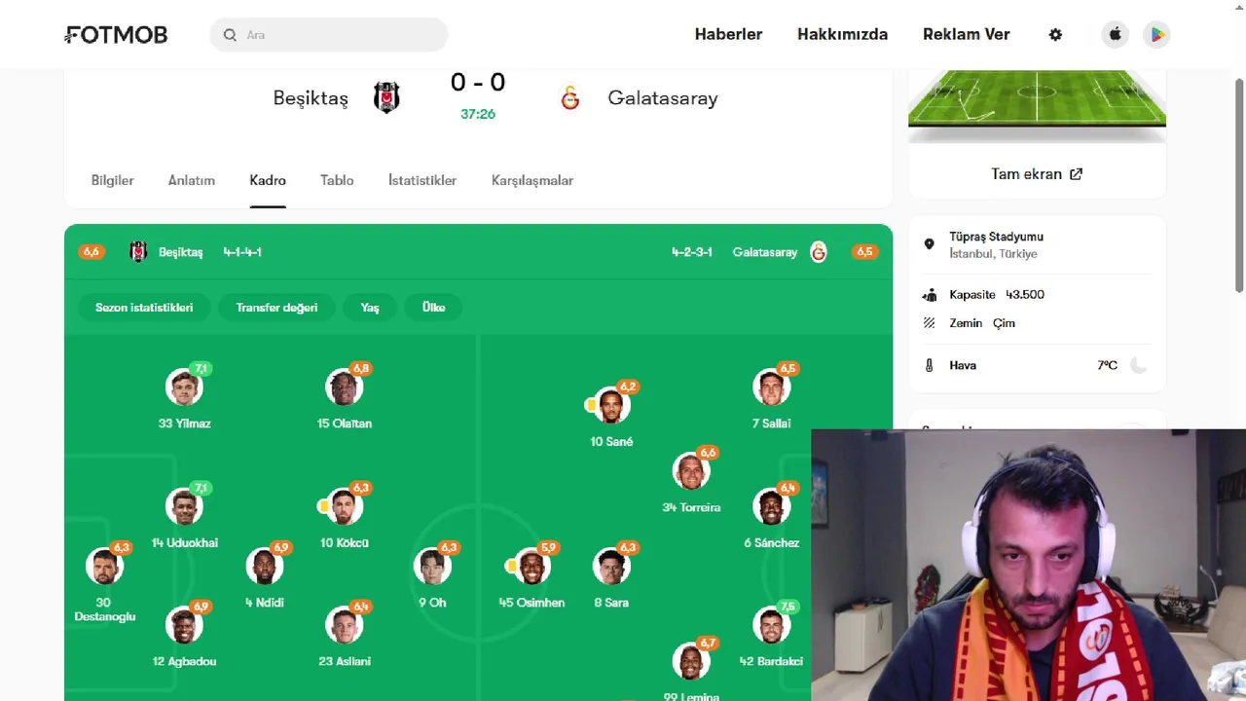The width and height of the screenshot is (1246, 701).
Task: Toggle the Ülke filter chip
Action: (433, 308)
